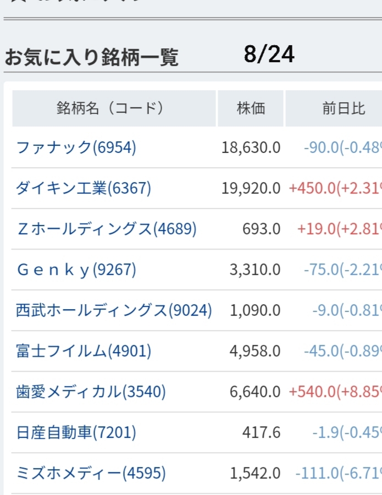Click Ｚホールディングス's 693.0 price cell

click(x=261, y=229)
